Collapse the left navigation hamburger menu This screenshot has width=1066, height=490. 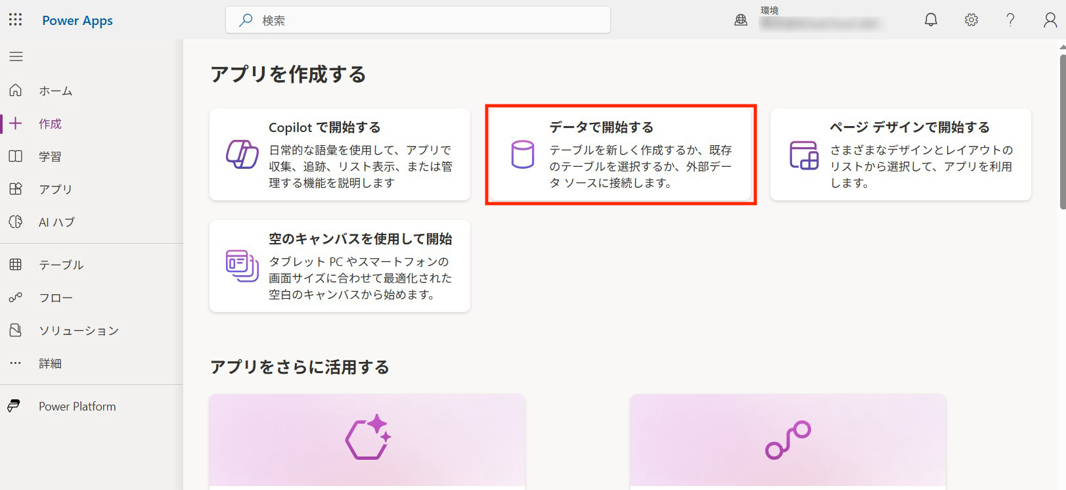coord(16,56)
